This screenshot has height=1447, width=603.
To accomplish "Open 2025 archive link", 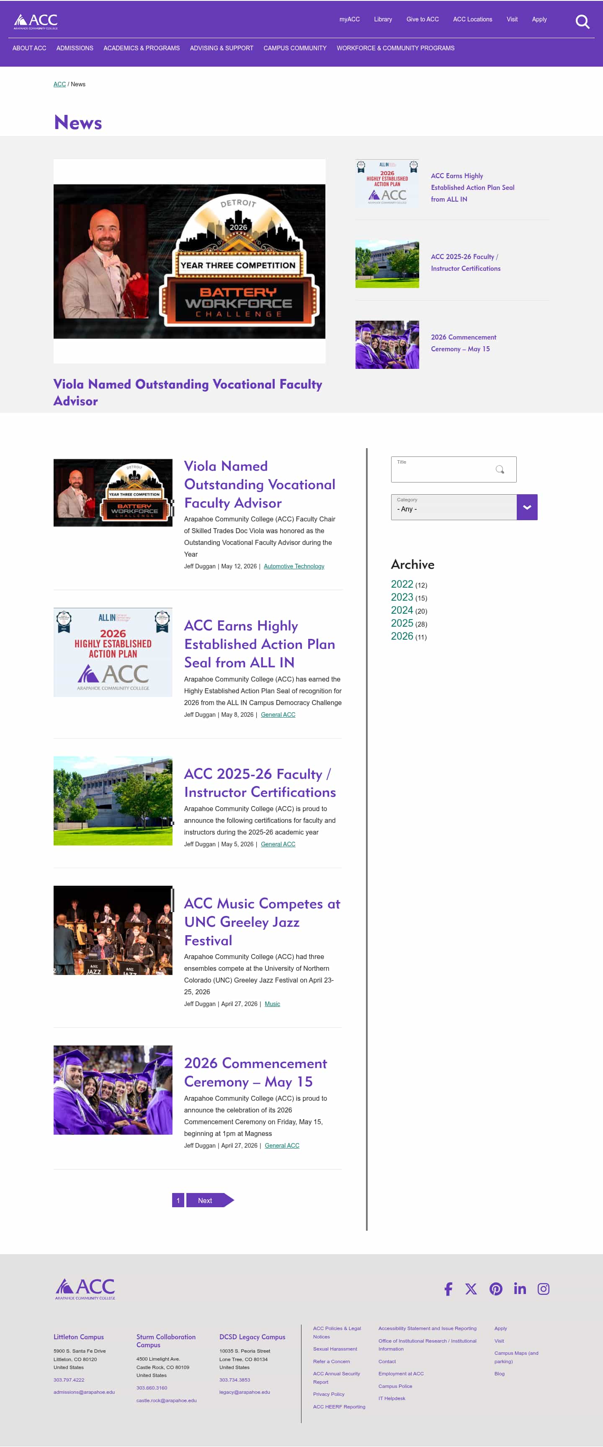I will (402, 623).
